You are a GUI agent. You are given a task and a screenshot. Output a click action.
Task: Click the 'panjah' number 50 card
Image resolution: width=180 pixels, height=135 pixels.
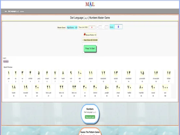coord(107,91)
